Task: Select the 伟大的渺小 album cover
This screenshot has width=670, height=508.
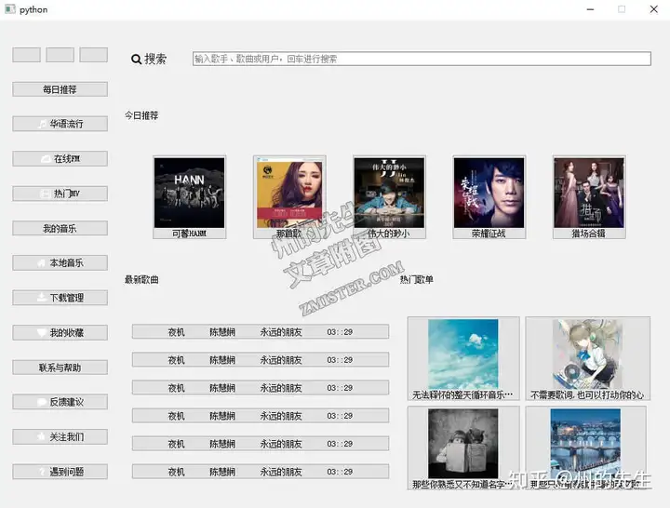Action: click(x=389, y=197)
